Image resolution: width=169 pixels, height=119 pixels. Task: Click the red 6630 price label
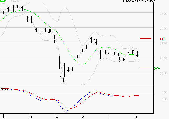[x=163, y=39]
